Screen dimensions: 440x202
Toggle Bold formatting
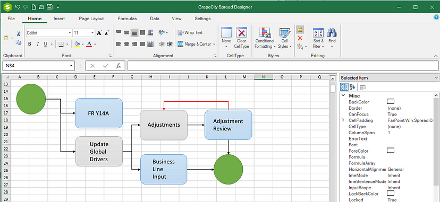click(x=30, y=44)
